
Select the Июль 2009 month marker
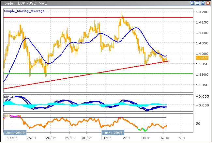click(x=113, y=133)
